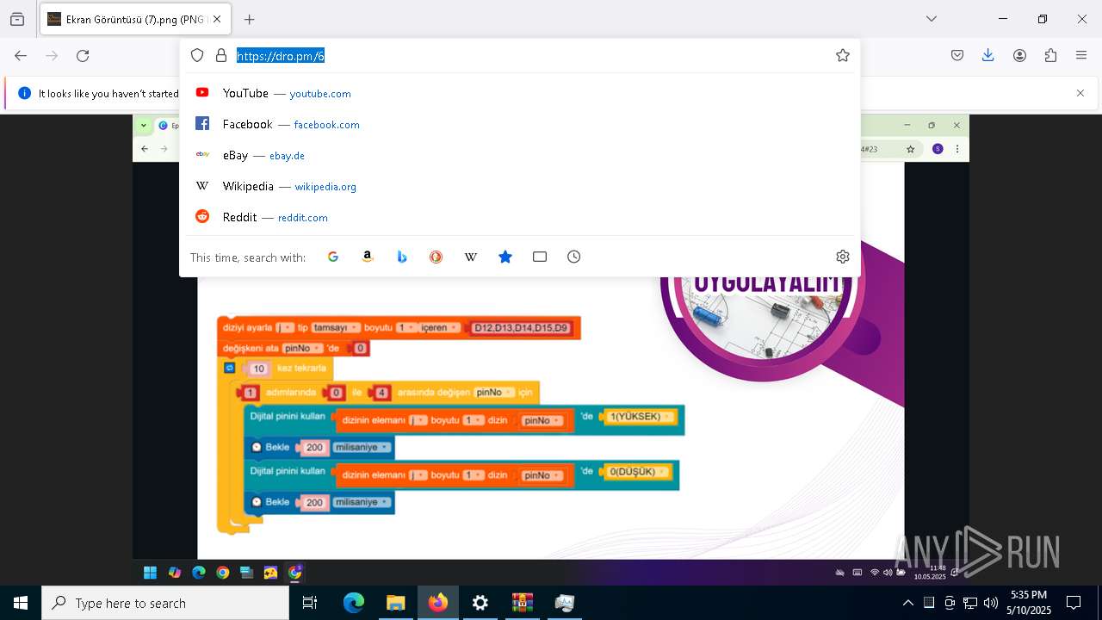
Task: Search open tabs icon
Action: 540,257
